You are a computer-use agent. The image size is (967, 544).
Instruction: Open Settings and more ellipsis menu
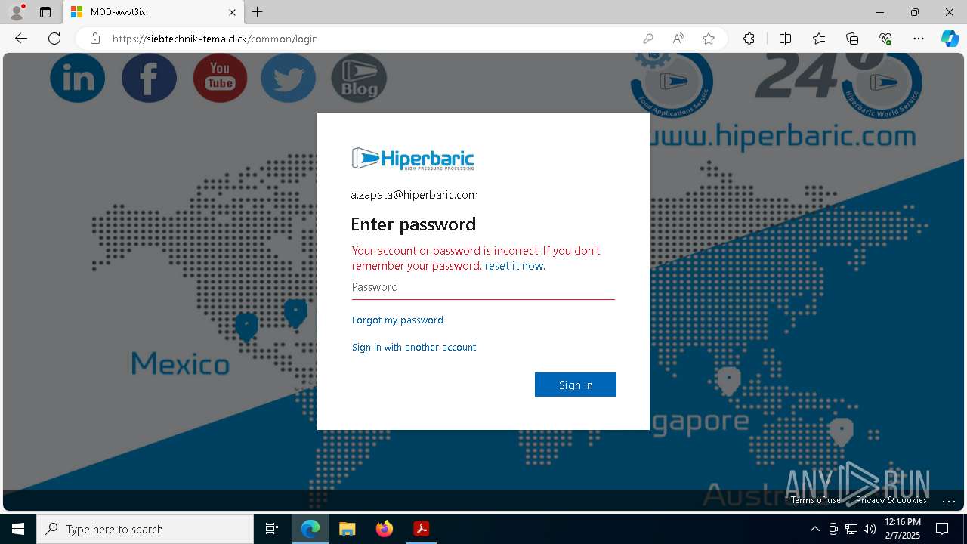(x=919, y=39)
